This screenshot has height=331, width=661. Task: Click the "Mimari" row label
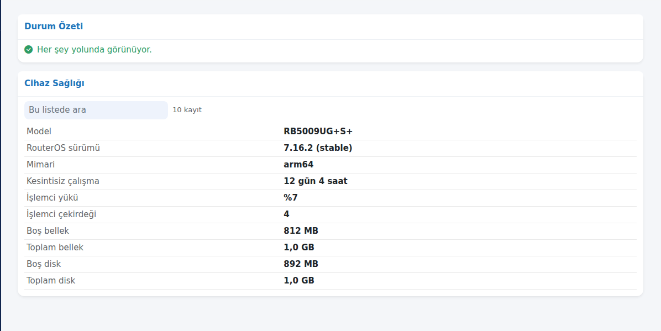click(x=40, y=165)
